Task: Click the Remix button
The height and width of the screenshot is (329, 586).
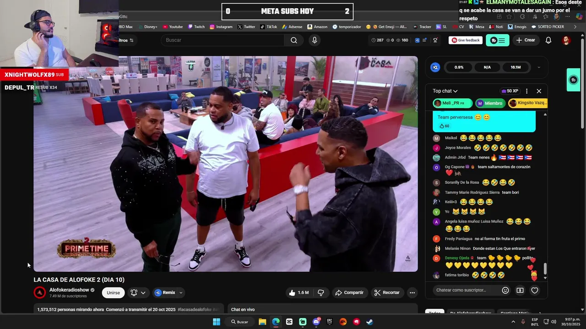Action: coord(165,292)
